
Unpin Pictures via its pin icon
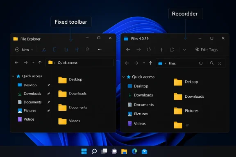(48, 111)
